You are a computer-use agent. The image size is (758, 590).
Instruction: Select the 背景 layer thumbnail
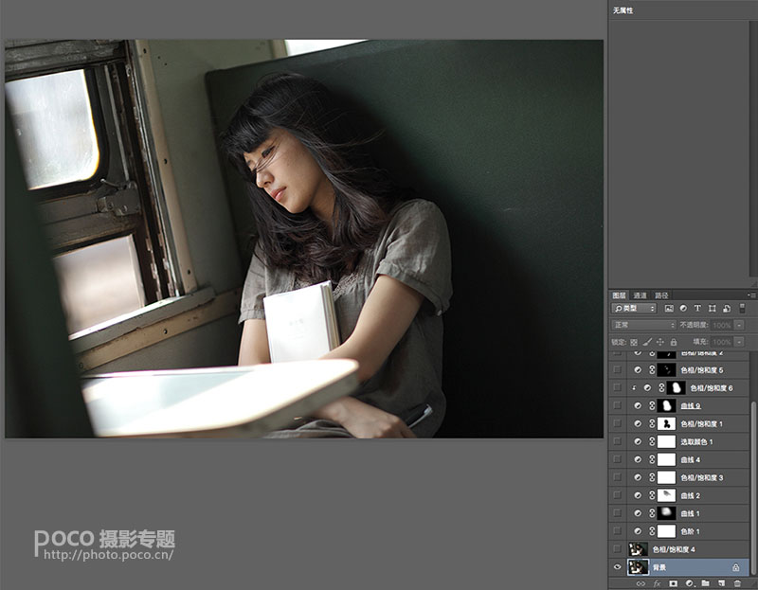pos(638,567)
